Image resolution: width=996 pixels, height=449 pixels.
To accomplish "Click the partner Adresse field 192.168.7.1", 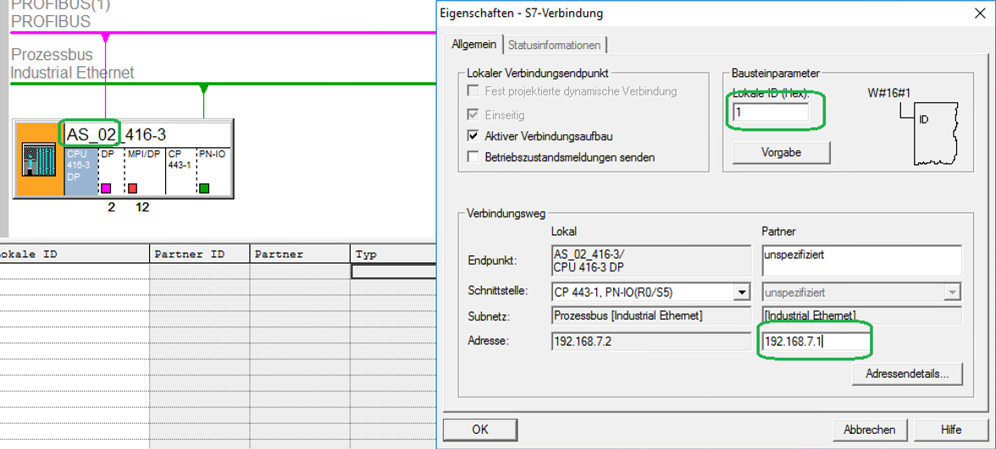I will (x=815, y=342).
